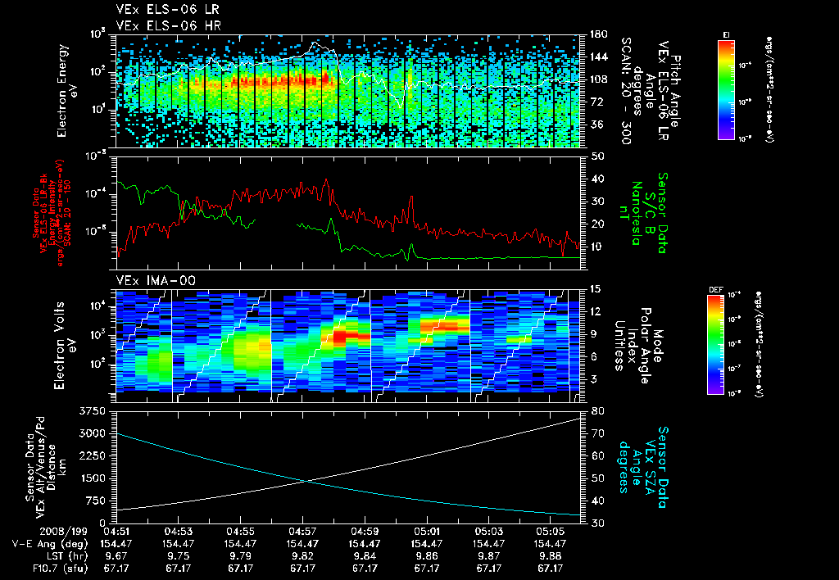Viewport: 839px width, 580px height.
Task: Click the 750 distance axis tick label
Action: 95,501
